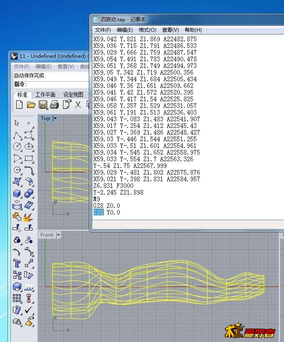This screenshot has height=342, width=284.
Task: Click the Print icon
Action: pos(54,105)
